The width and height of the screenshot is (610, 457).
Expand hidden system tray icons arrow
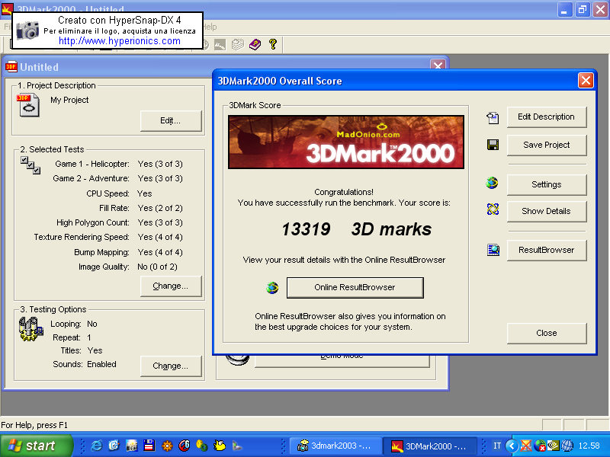(512, 446)
